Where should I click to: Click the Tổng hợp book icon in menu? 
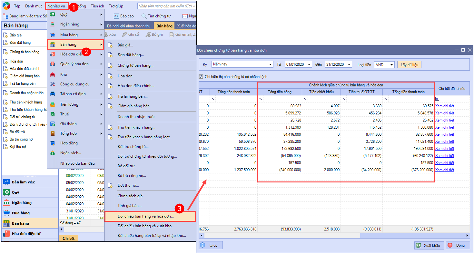click(53, 133)
